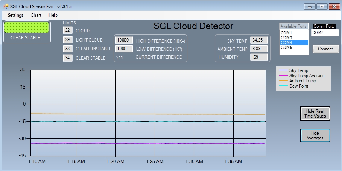The width and height of the screenshot is (342, 171).
Task: Toggle the Hide Averages button
Action: (315, 135)
